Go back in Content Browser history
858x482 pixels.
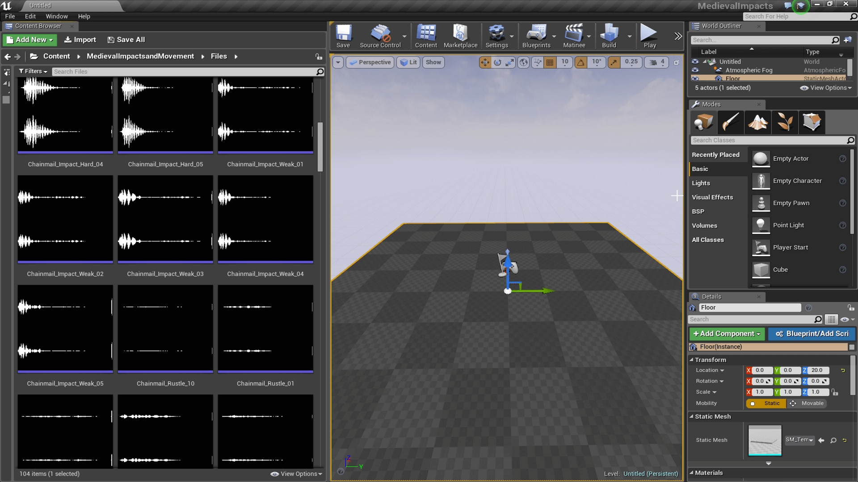click(7, 57)
